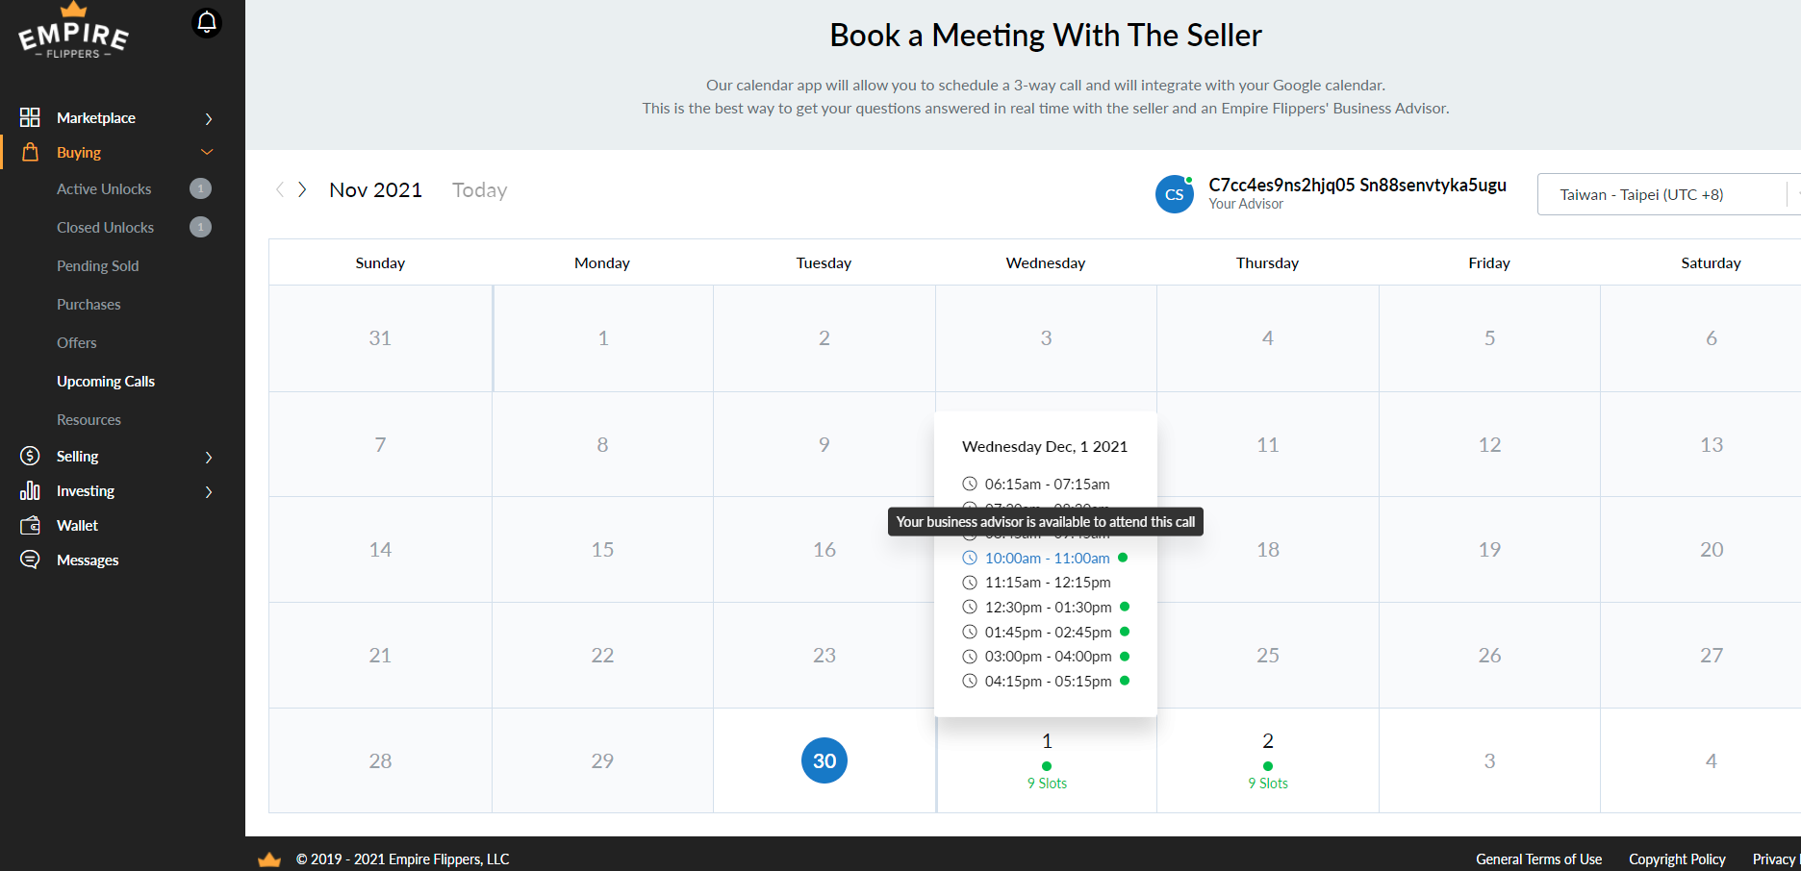Open Closed Unlocks page
1801x871 pixels.
105,227
